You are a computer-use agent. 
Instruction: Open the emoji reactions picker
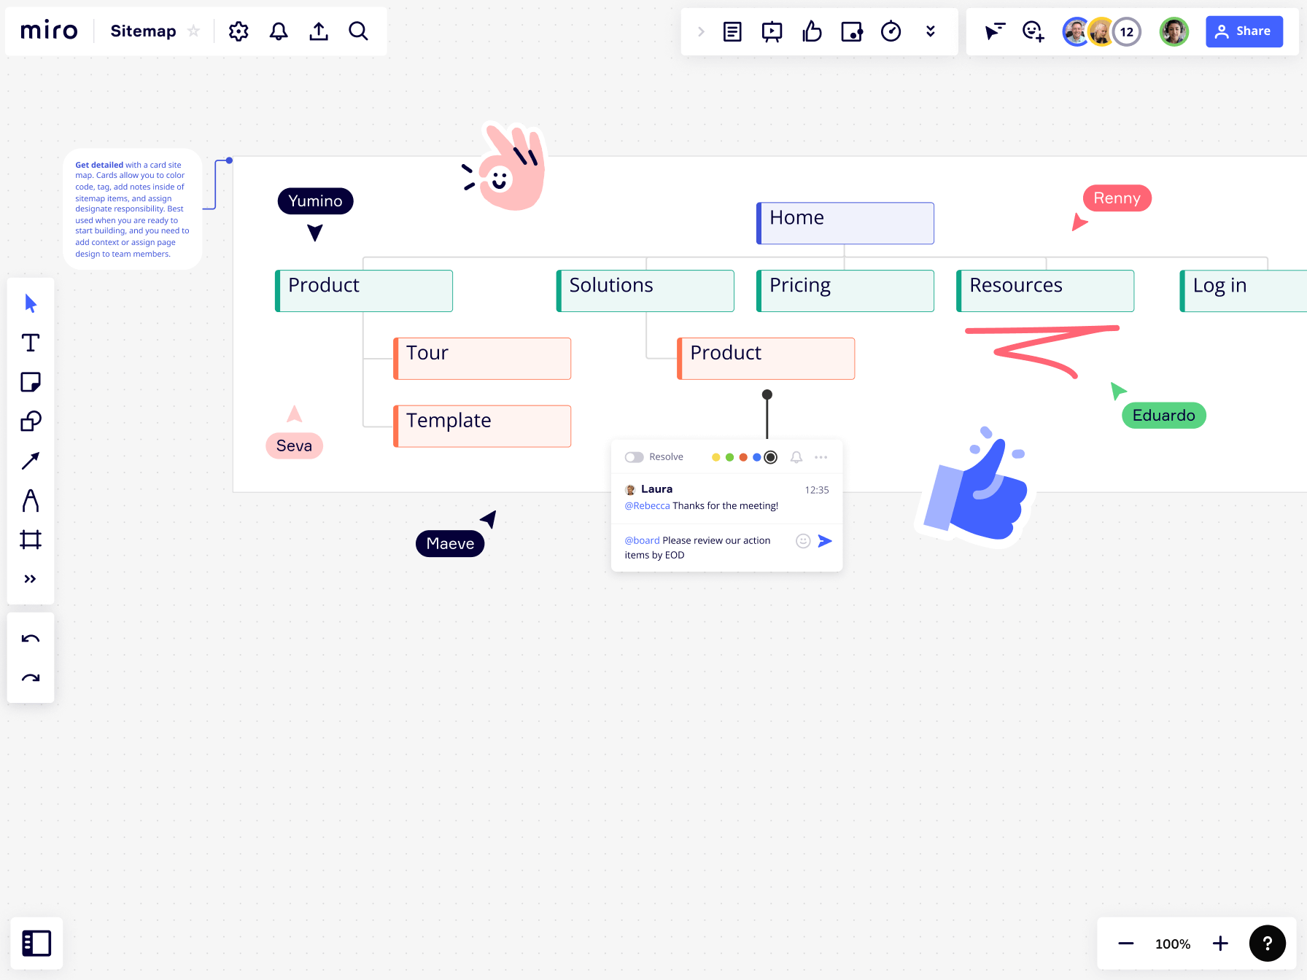click(x=1032, y=31)
